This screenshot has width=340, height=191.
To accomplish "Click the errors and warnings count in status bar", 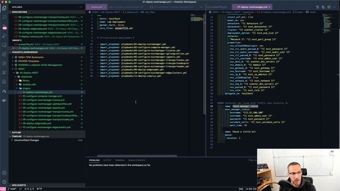I will pos(29,189).
